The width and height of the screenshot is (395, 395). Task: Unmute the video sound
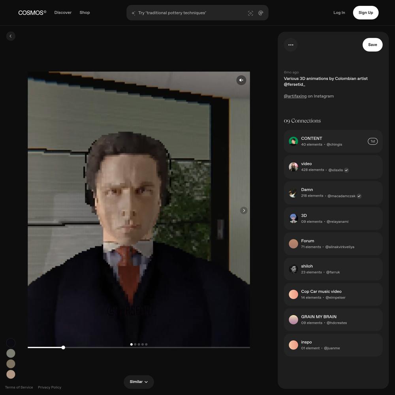(241, 80)
